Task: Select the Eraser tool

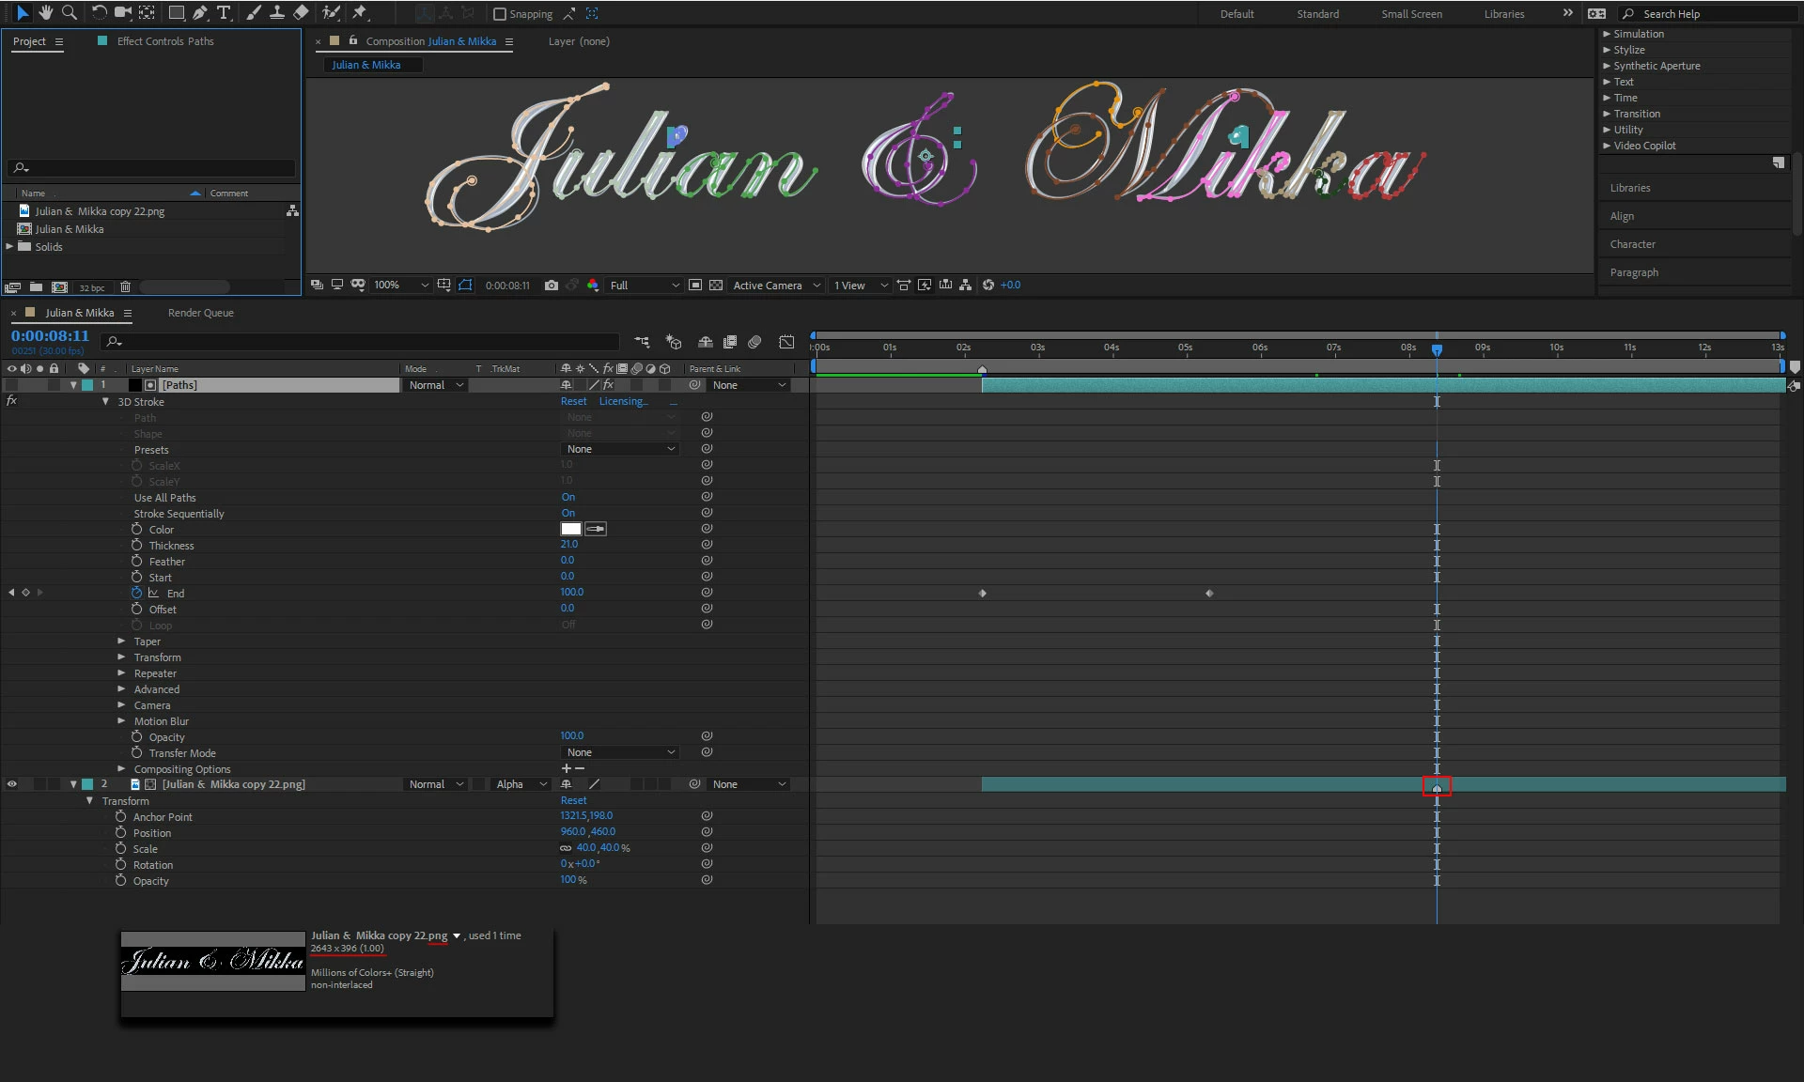Action: 301,12
